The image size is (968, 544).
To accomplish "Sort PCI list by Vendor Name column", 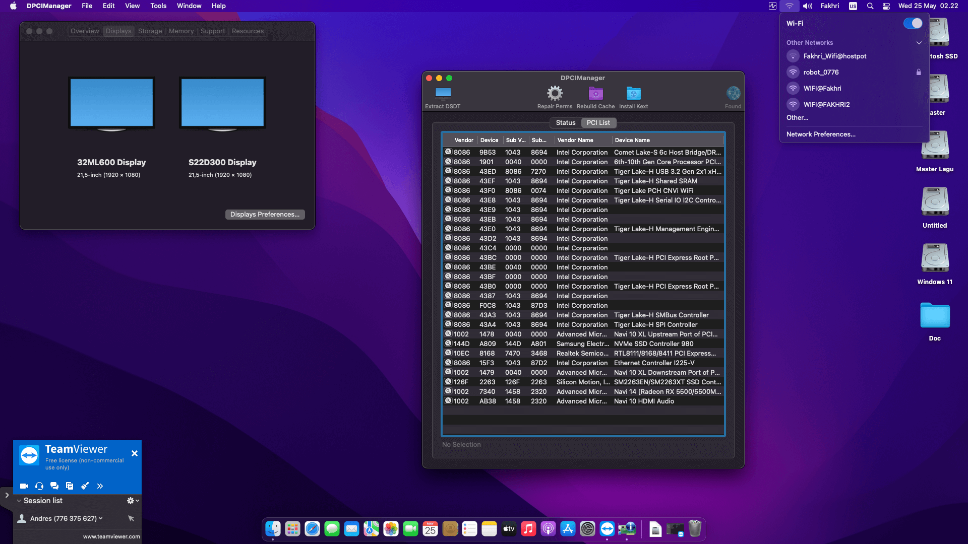I will (583, 140).
